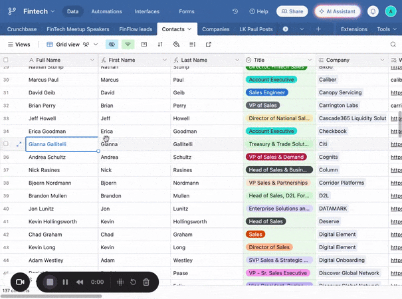Viewport: 402px width, 299px height.
Task: Open the AI Assistant
Action: click(x=338, y=11)
